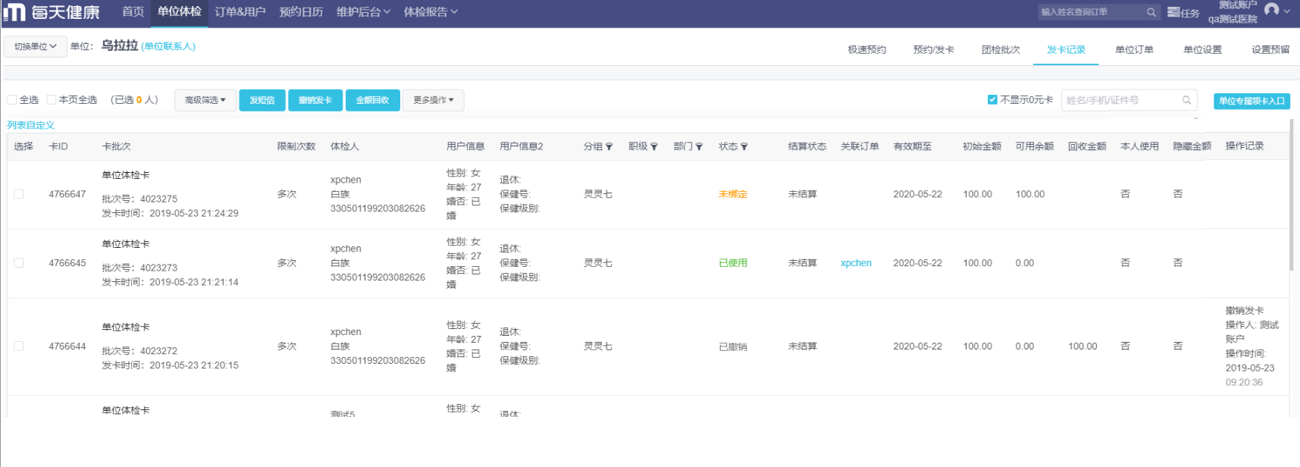Switch to the 预约/发卡 tab
1300x467 pixels.
point(934,50)
